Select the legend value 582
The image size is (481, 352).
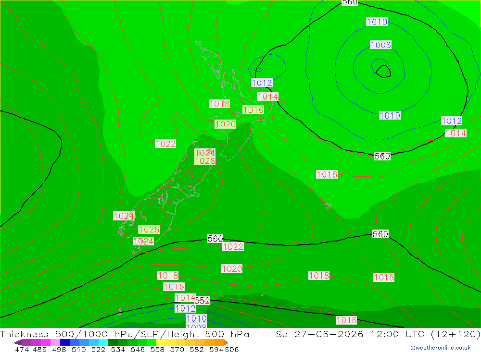[x=196, y=349]
